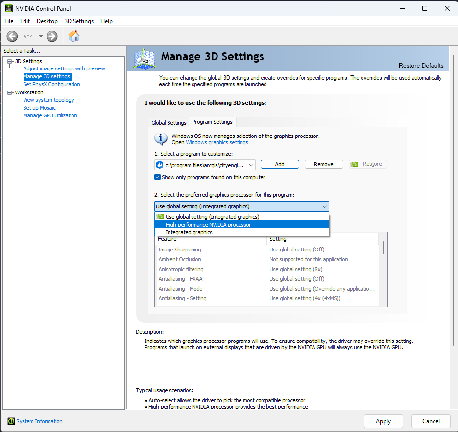Maximize the NVIDIA Control Panel window
Screen dimensions: 458x432
coord(425,8)
